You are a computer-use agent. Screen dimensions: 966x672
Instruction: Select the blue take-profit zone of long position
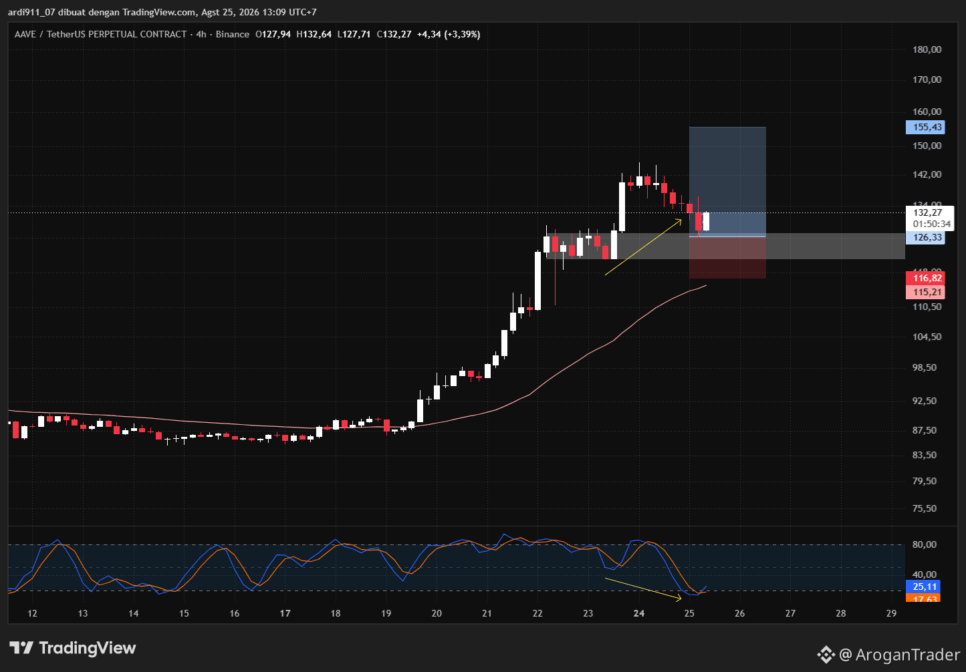click(x=727, y=182)
